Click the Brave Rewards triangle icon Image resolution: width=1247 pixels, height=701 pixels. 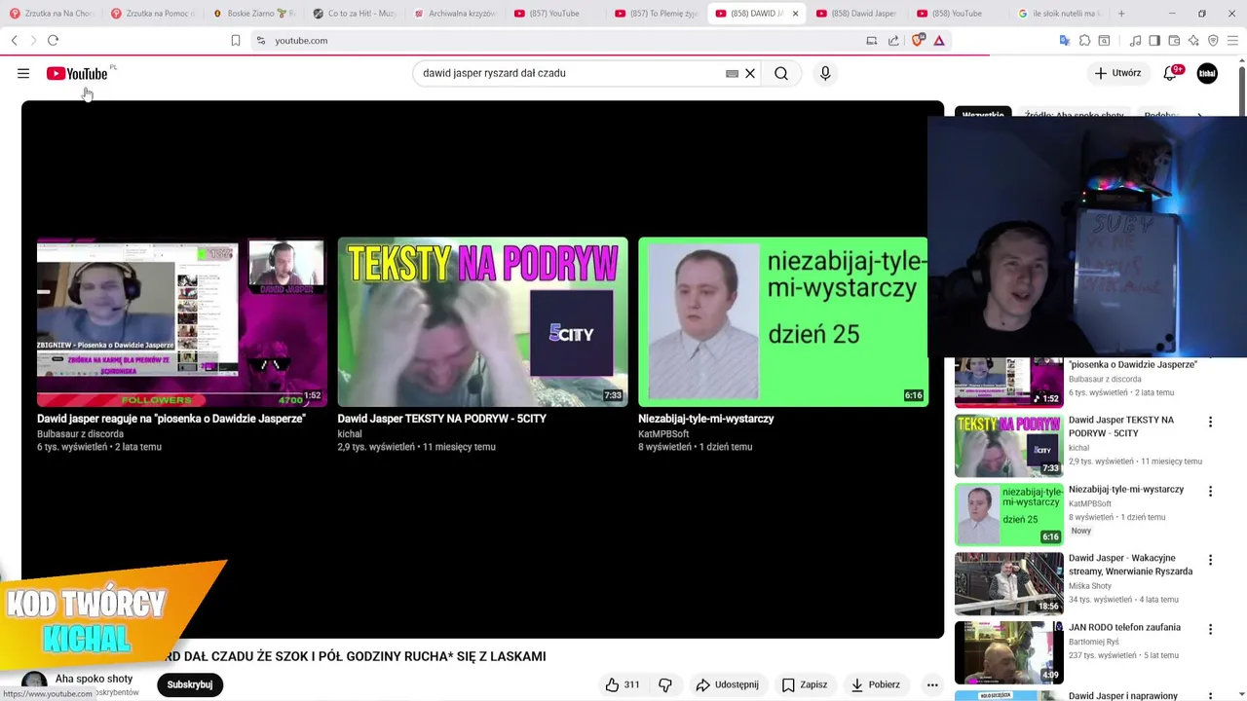(x=939, y=40)
